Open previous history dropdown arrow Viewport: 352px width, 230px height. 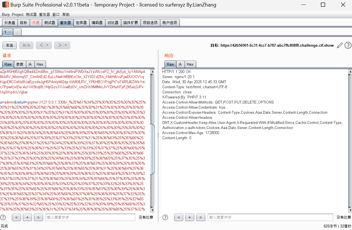[48, 45]
